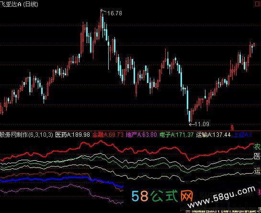
Task: Click the 电子A:171.37 indicator value
Action: [x=176, y=135]
